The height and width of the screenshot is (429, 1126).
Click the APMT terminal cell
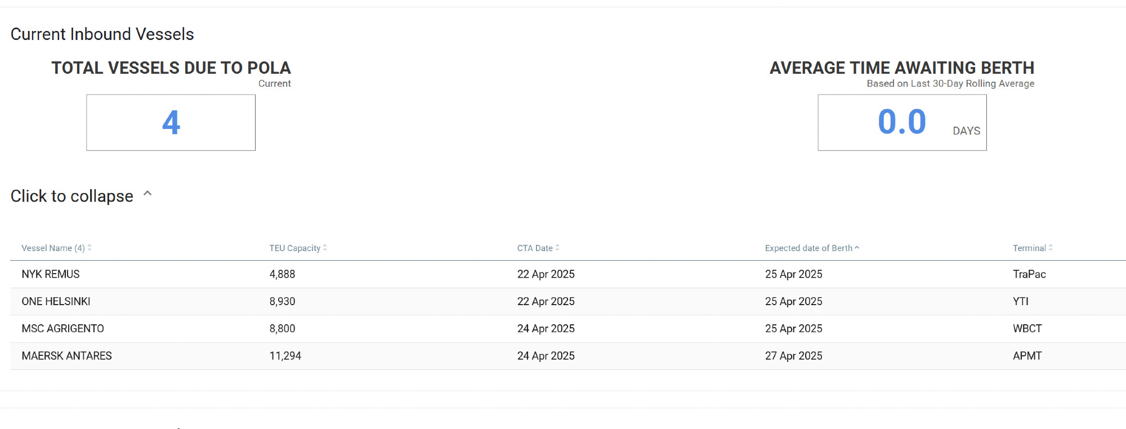1027,356
